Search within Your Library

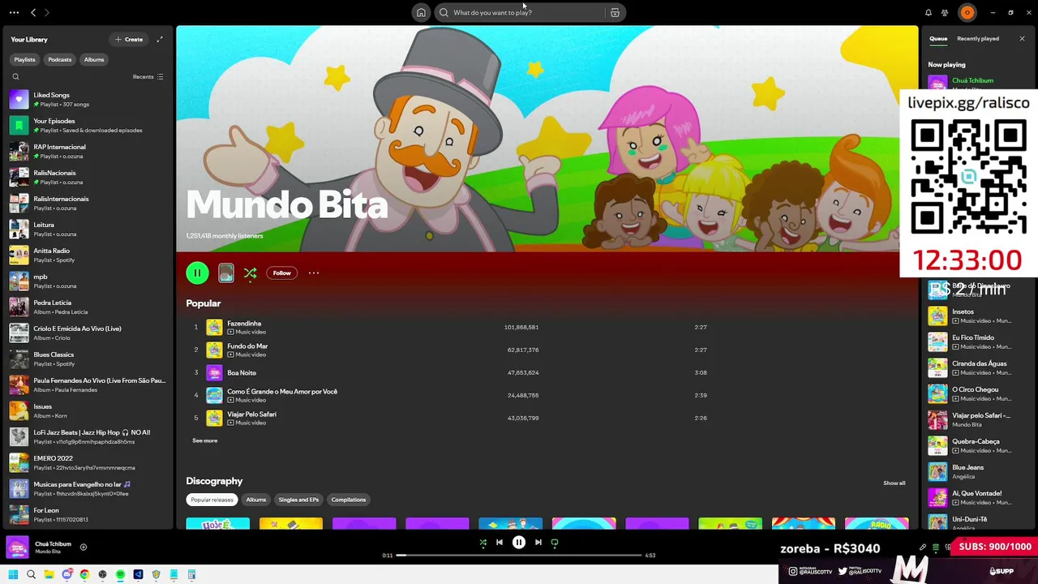[15, 77]
